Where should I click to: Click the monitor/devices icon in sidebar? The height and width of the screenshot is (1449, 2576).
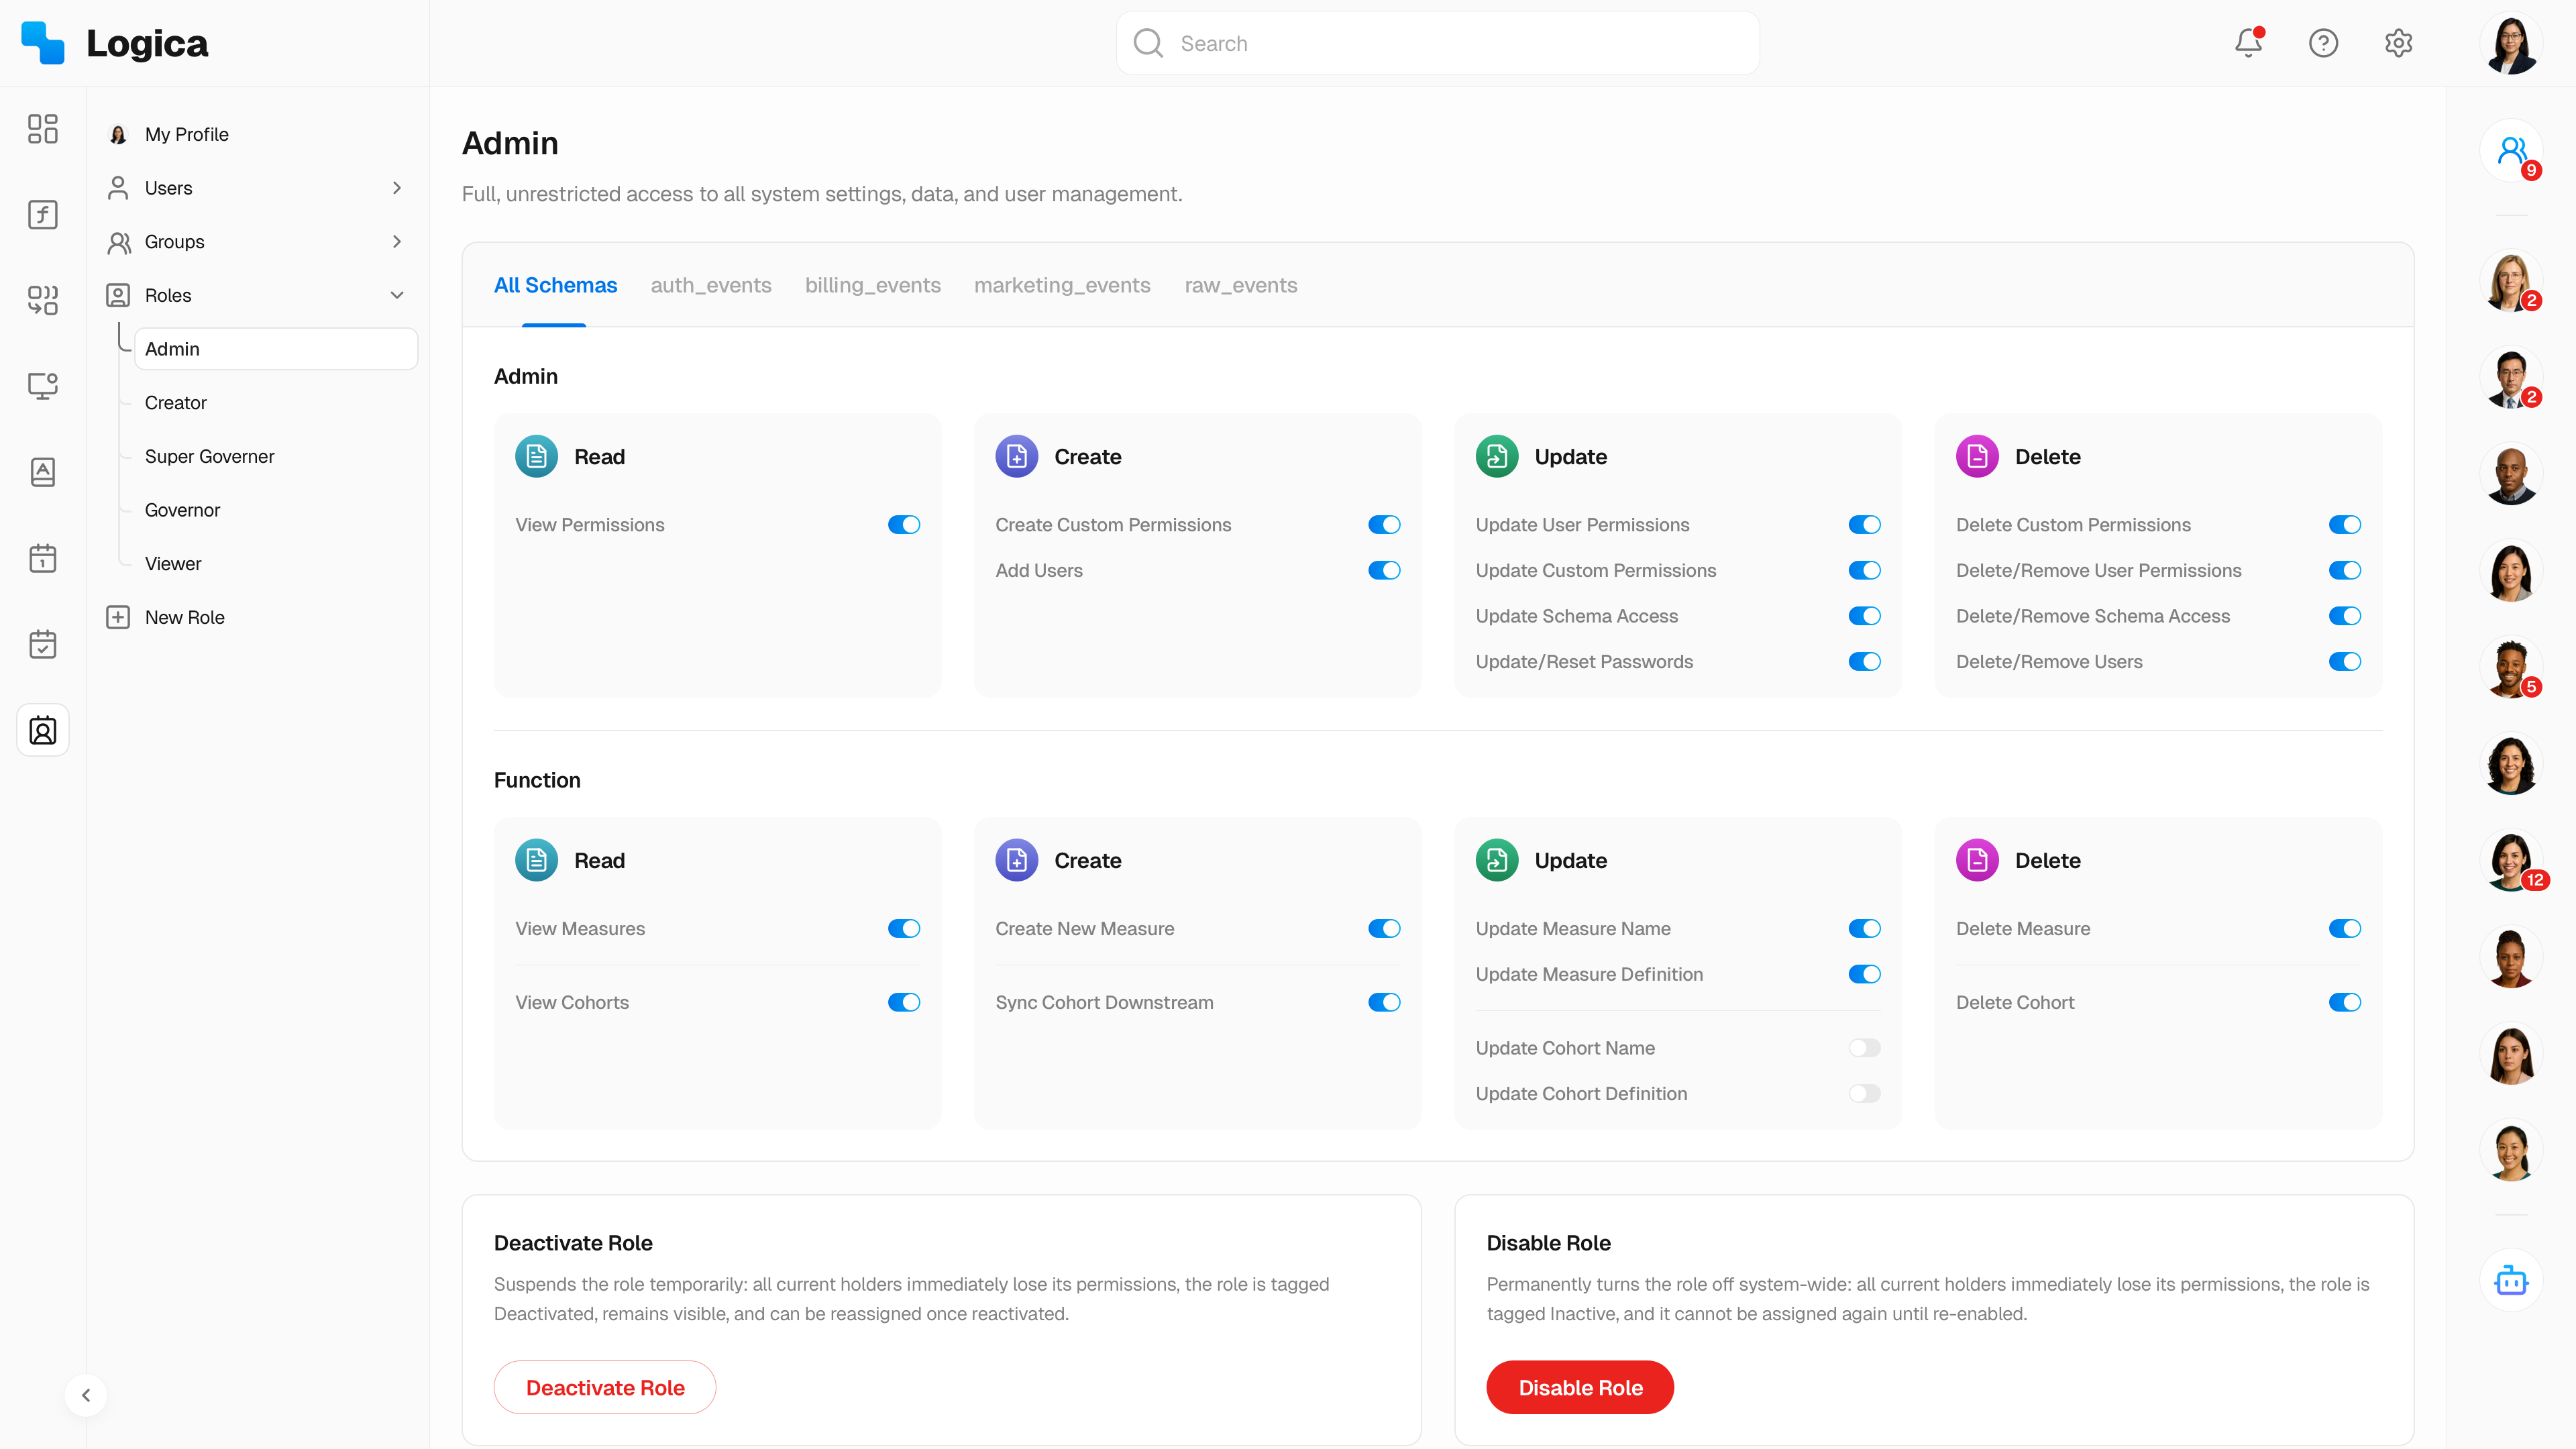(x=42, y=386)
